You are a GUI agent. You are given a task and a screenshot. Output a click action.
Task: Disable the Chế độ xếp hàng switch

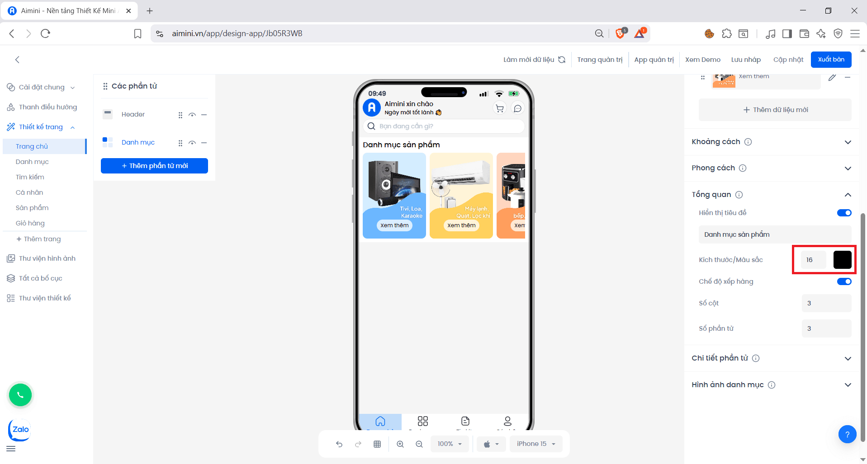coord(844,281)
